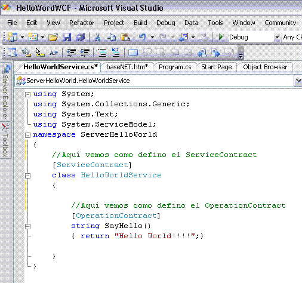Screen dimensions: 302x283
Task: Open the Server Explorer side panel
Action: point(5,92)
